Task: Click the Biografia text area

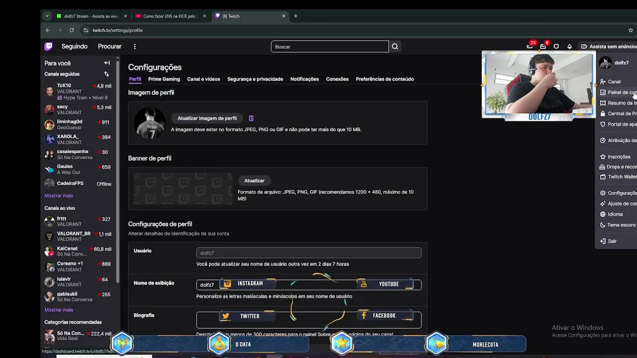Action: (x=309, y=320)
